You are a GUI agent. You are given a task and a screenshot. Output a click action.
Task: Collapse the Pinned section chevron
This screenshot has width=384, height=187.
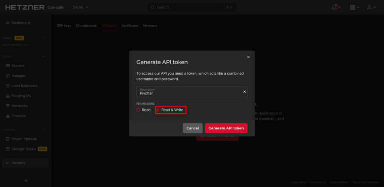(43, 38)
